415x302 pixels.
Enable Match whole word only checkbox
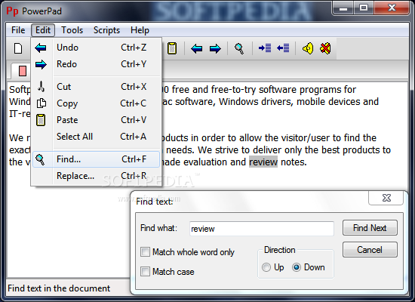(x=145, y=252)
